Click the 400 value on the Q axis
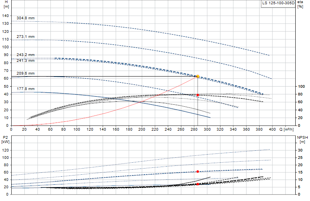This screenshot has width=310, height=201. [x=272, y=129]
